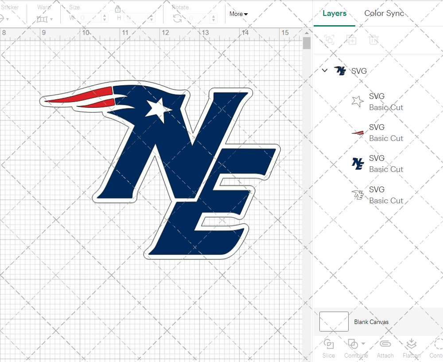
Task: Select the red stripes SVG layer
Action: pyautogui.click(x=385, y=133)
